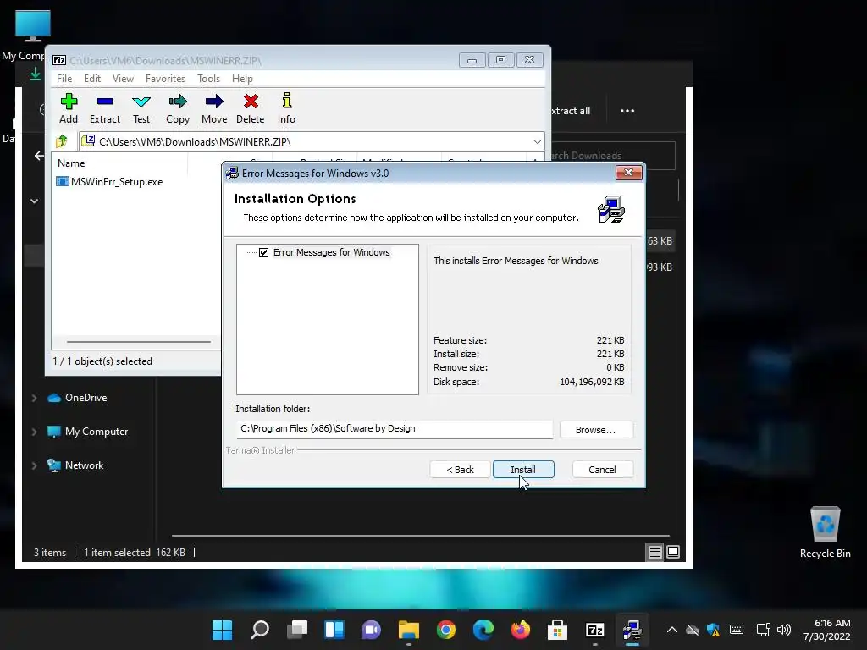Switch to 7-Zip on the taskbar
This screenshot has height=650, width=867.
[x=594, y=630]
